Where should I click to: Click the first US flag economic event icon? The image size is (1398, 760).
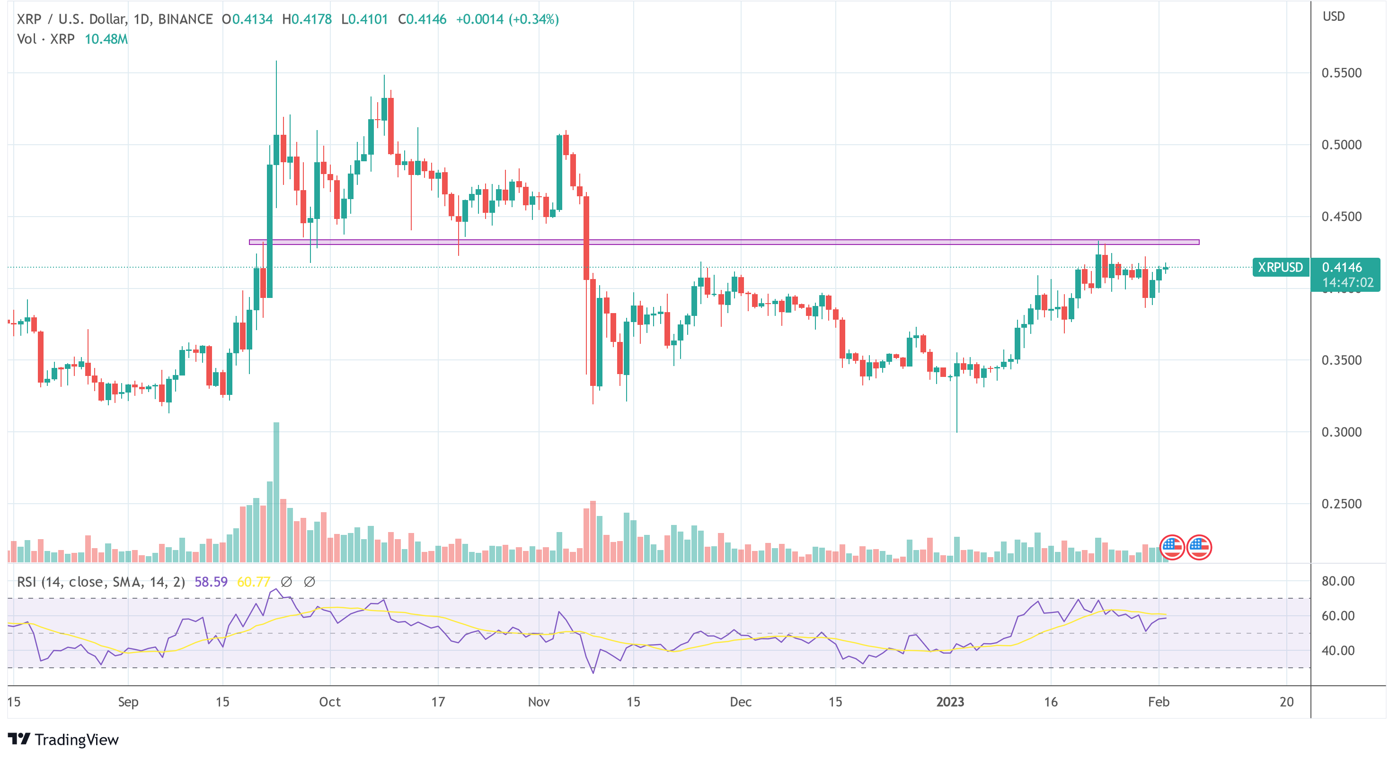pos(1172,547)
